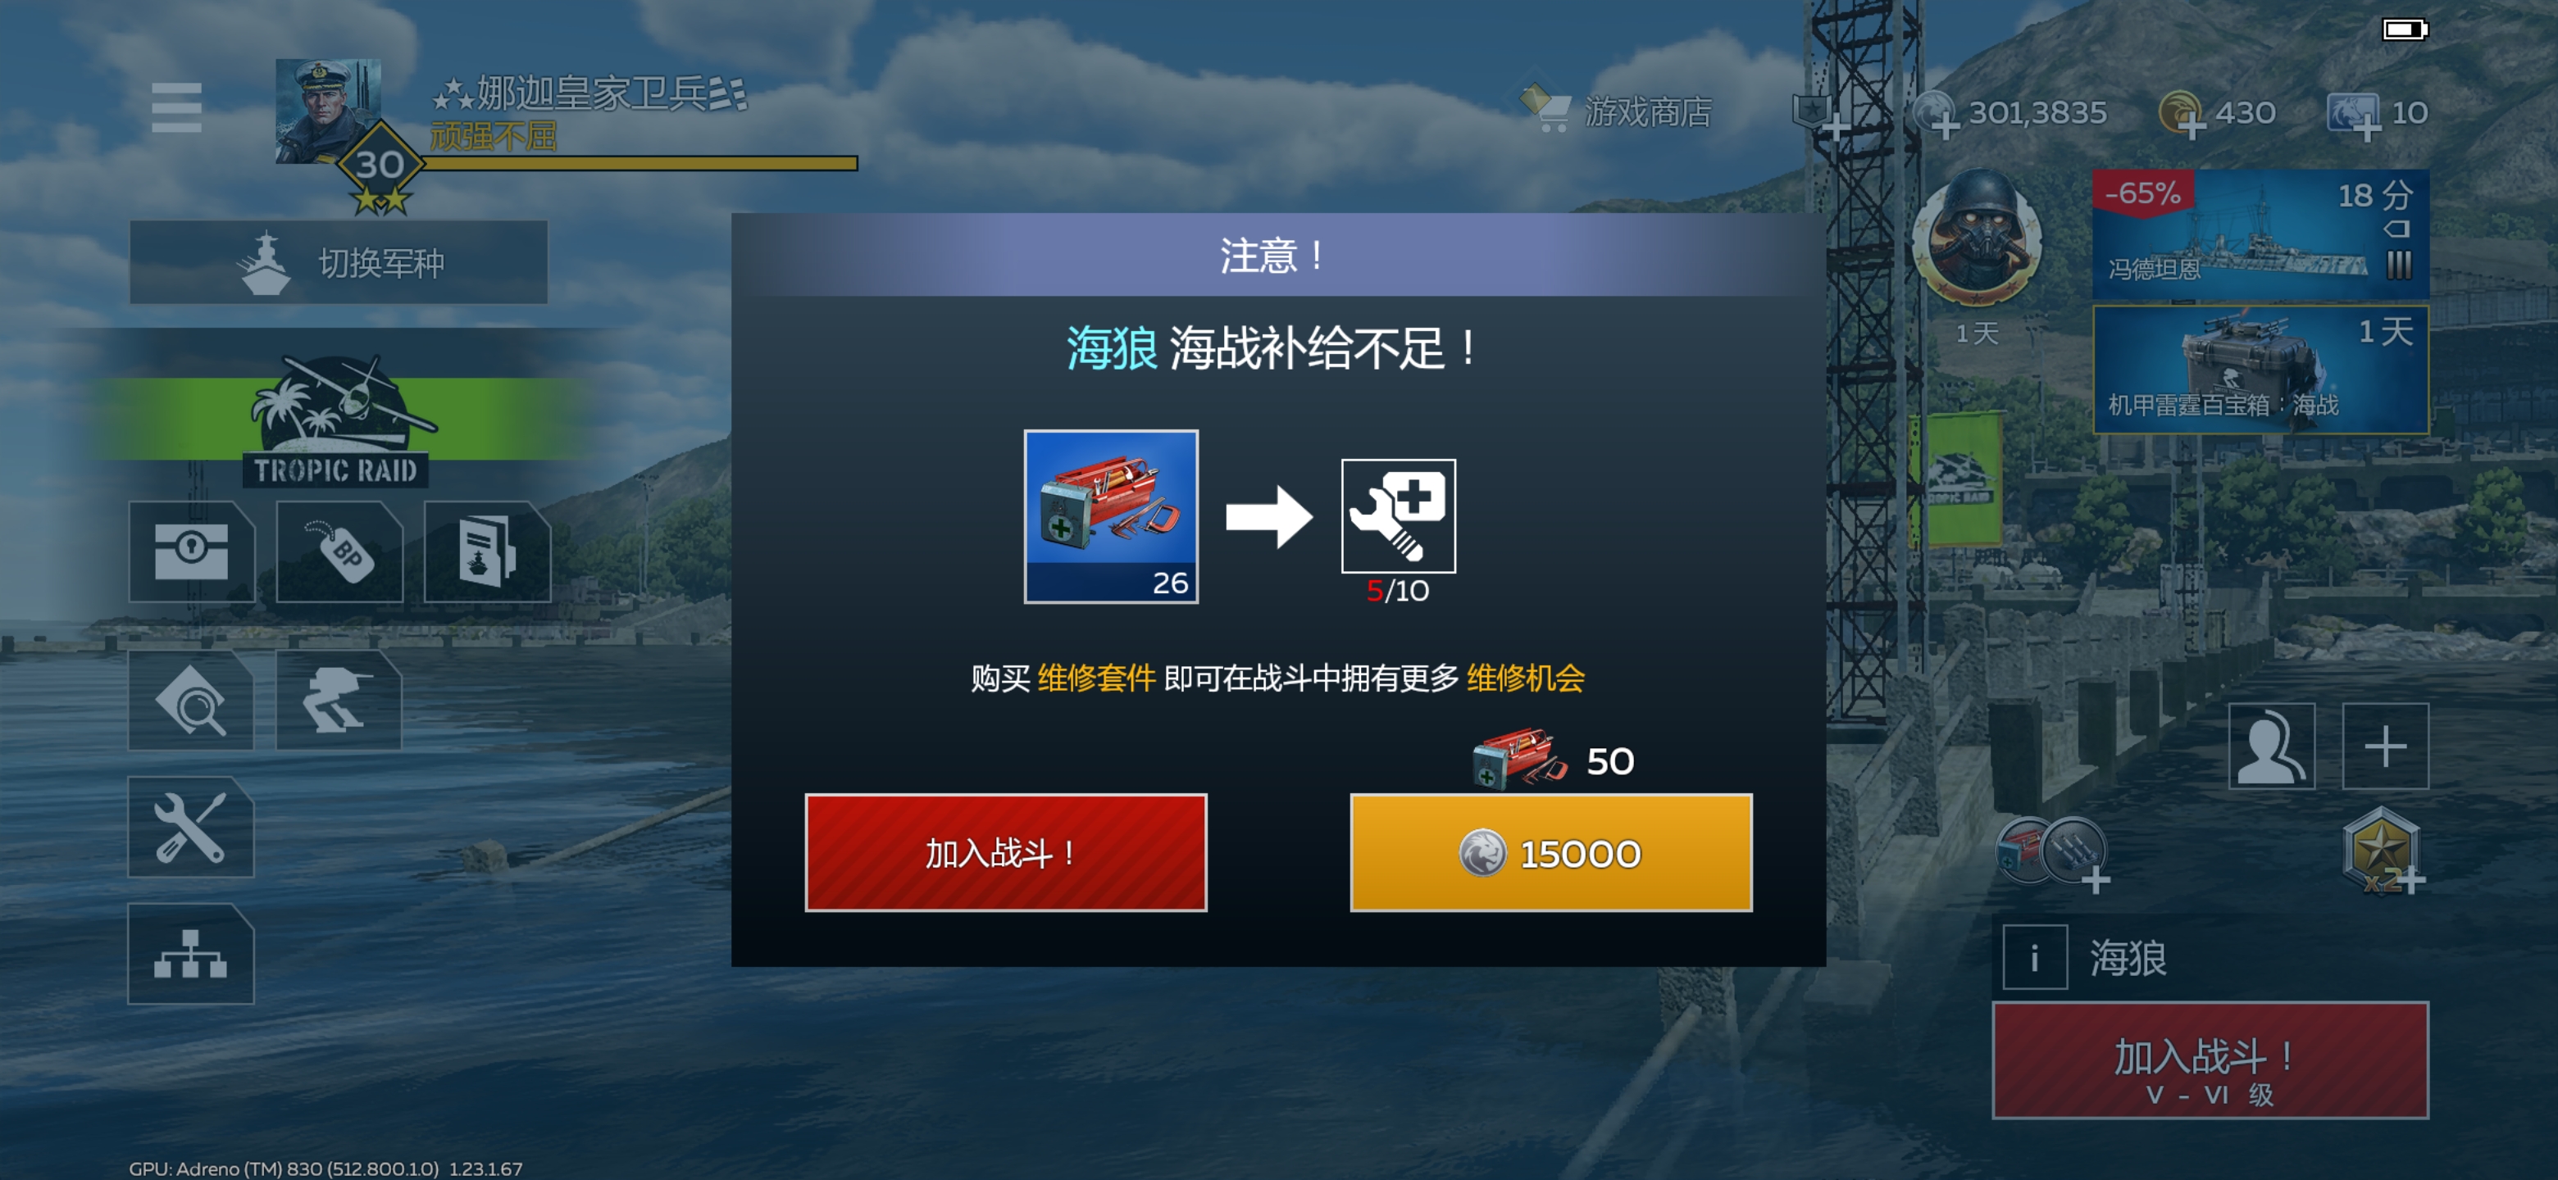Open the locked chest crates icon
This screenshot has height=1180, width=2558.
point(191,551)
